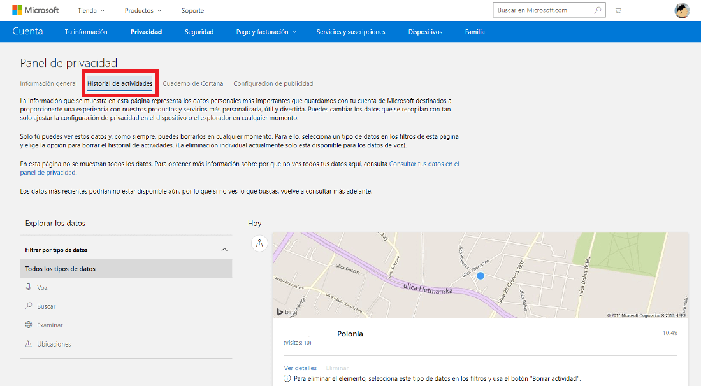
Task: Open the Dispositivos section
Action: click(x=424, y=32)
